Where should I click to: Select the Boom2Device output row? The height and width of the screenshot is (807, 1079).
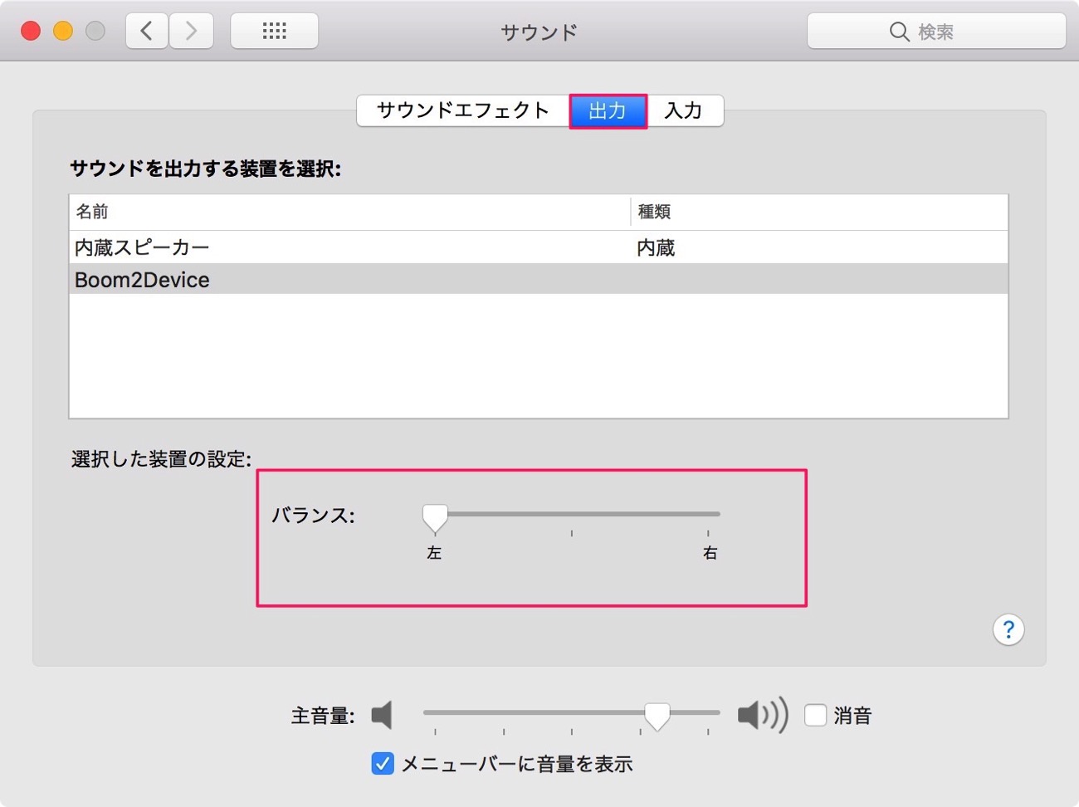(539, 279)
